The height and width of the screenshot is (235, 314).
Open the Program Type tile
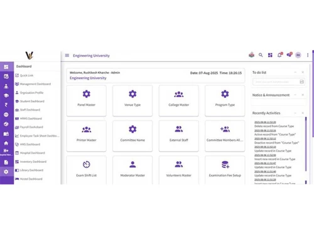[225, 101]
